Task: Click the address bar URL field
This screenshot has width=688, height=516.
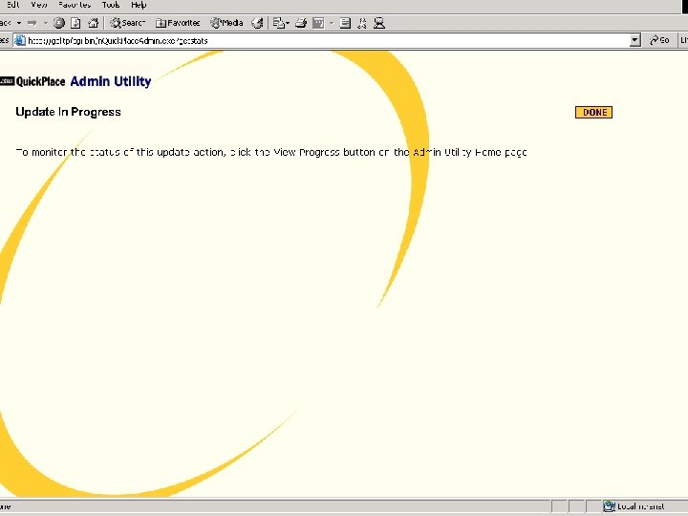Action: [x=327, y=41]
